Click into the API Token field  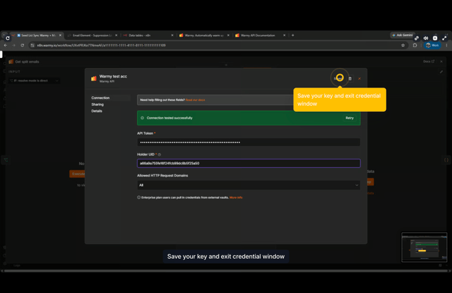point(248,142)
